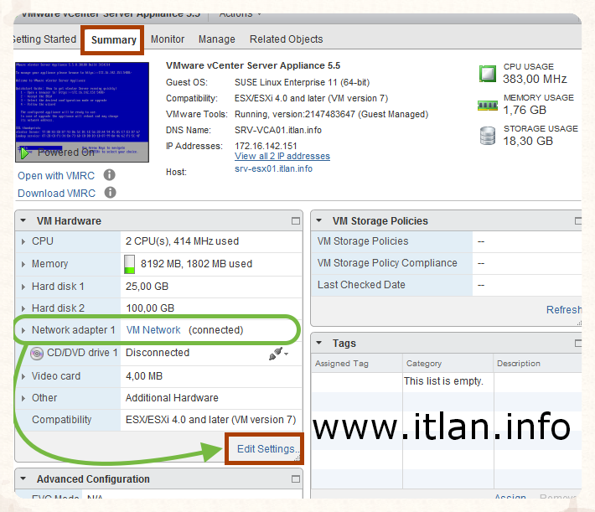This screenshot has width=595, height=512.
Task: Switch to the Monitor tab
Action: pyautogui.click(x=168, y=39)
